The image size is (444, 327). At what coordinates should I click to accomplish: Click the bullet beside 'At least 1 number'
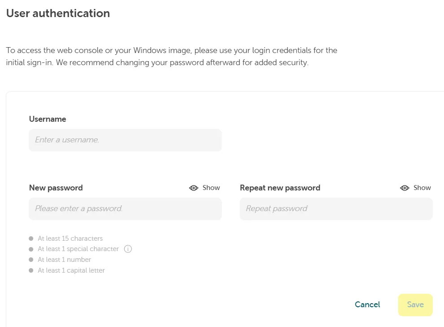point(31,260)
